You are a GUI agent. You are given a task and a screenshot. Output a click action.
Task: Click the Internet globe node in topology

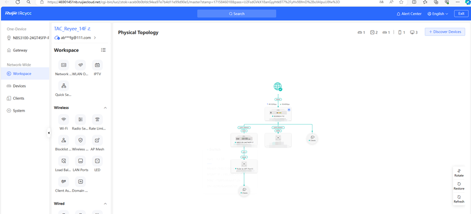[278, 87]
